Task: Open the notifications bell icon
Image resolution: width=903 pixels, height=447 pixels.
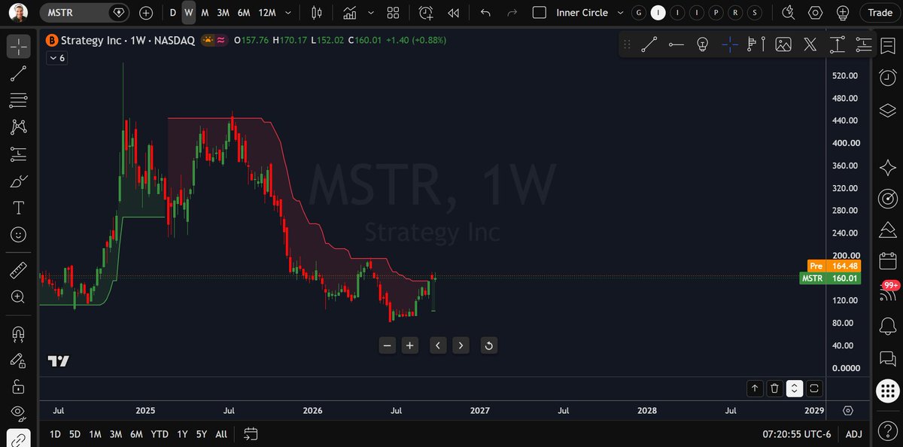Action: (x=888, y=326)
